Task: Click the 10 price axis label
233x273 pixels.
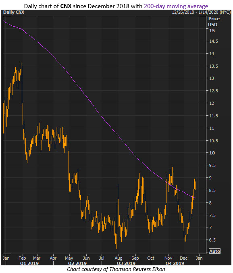Action: point(212,153)
